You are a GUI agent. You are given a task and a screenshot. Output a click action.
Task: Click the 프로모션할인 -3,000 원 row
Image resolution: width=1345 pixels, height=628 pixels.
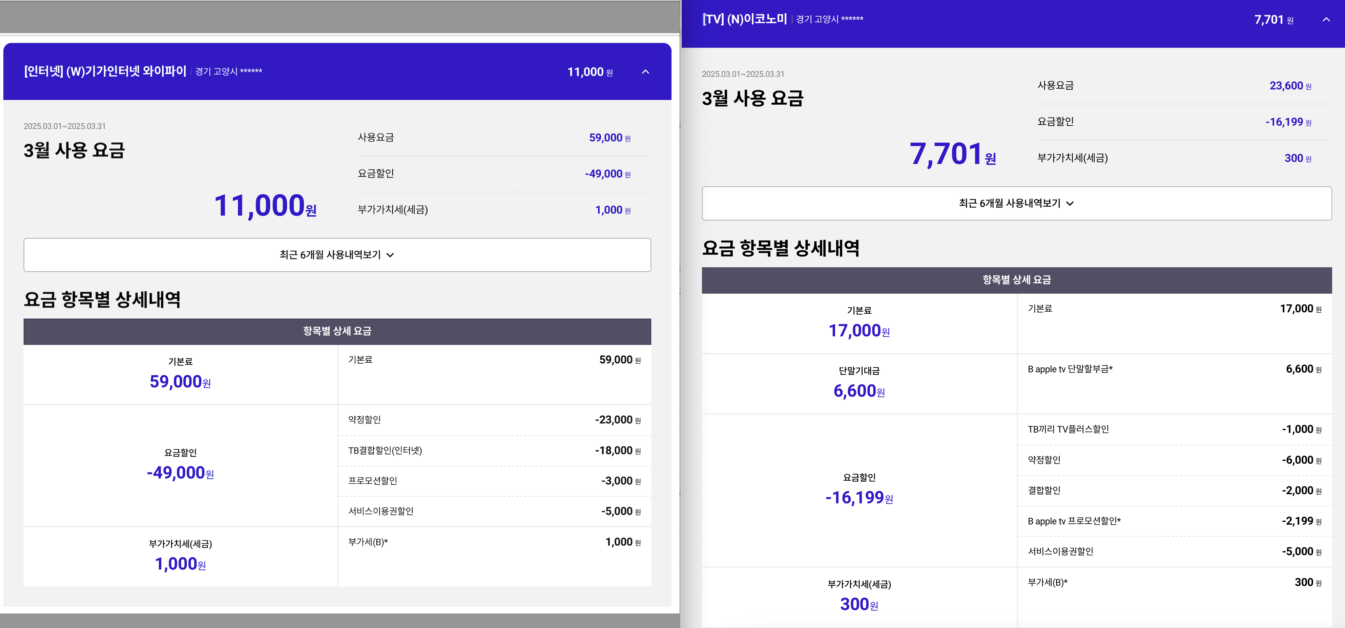tap(494, 481)
